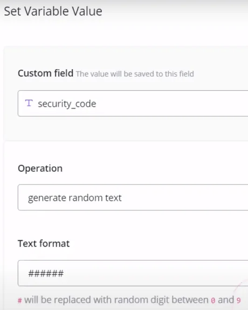Click the pink 0 digit in the hint
The width and height of the screenshot is (248, 310).
[x=213, y=301]
